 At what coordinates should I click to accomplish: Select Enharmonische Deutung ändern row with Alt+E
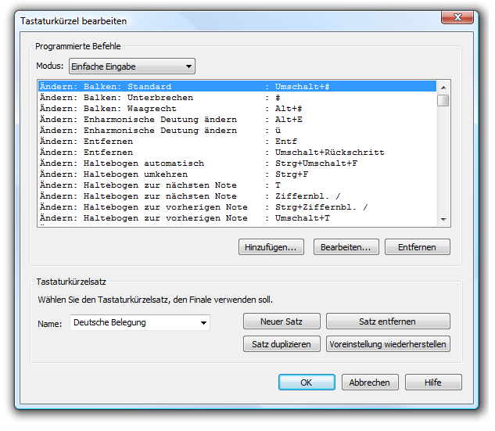tap(238, 120)
